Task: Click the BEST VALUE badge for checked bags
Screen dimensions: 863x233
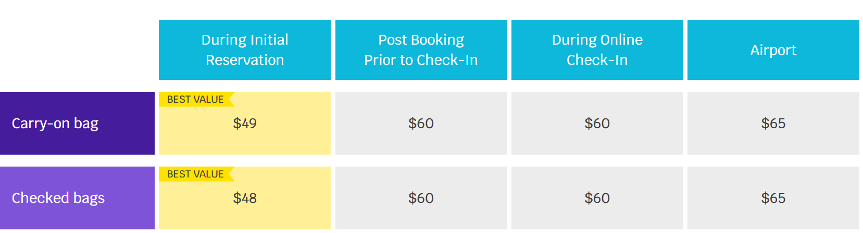Action: click(196, 174)
